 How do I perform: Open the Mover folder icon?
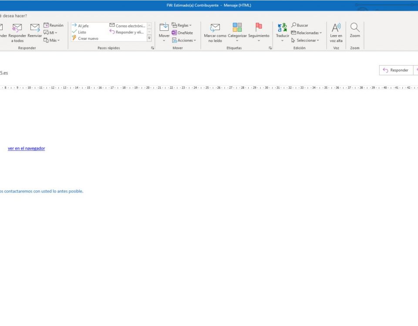coord(164,28)
